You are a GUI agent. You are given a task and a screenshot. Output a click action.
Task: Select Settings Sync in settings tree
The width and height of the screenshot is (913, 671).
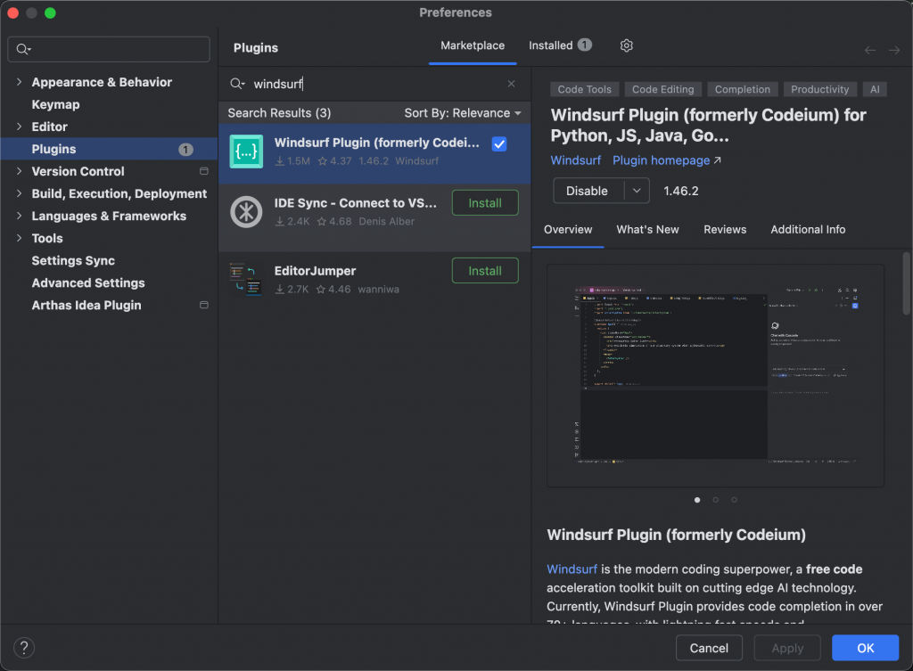coord(73,260)
